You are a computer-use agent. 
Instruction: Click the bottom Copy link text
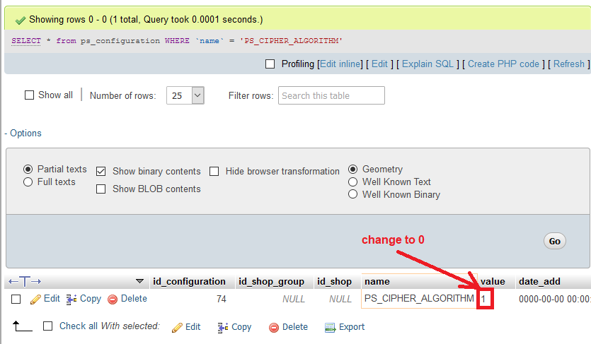[x=241, y=327]
